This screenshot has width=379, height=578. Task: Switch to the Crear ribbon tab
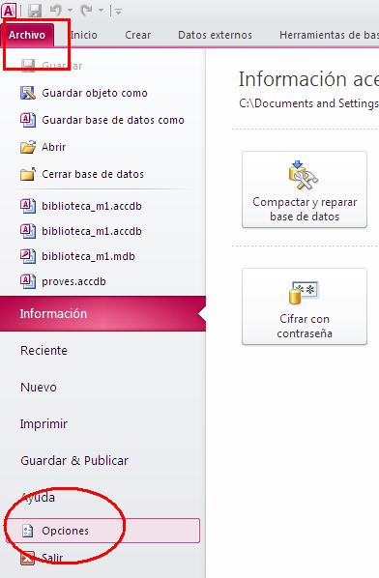(x=138, y=35)
